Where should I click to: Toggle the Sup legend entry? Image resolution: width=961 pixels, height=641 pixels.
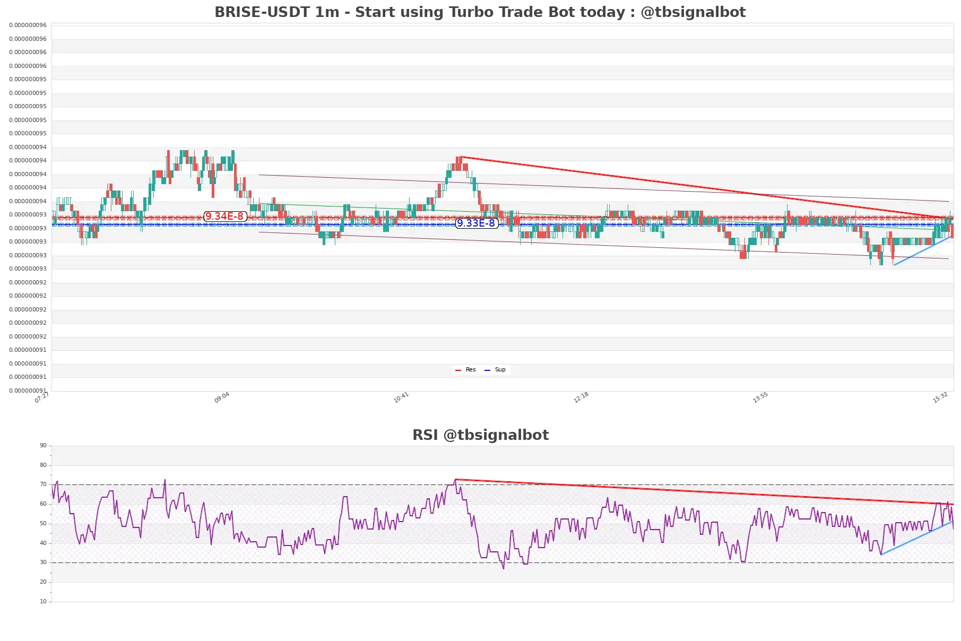[495, 370]
